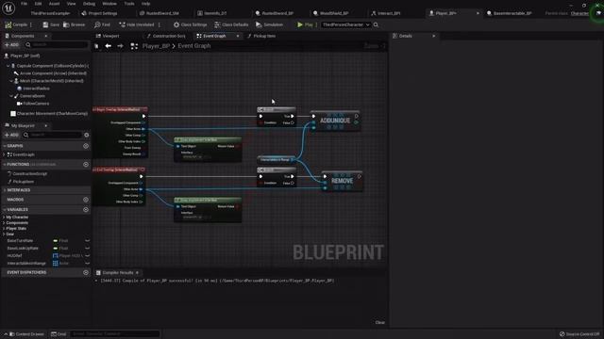
Task: Expand the My Character variable category
Action: (4, 218)
